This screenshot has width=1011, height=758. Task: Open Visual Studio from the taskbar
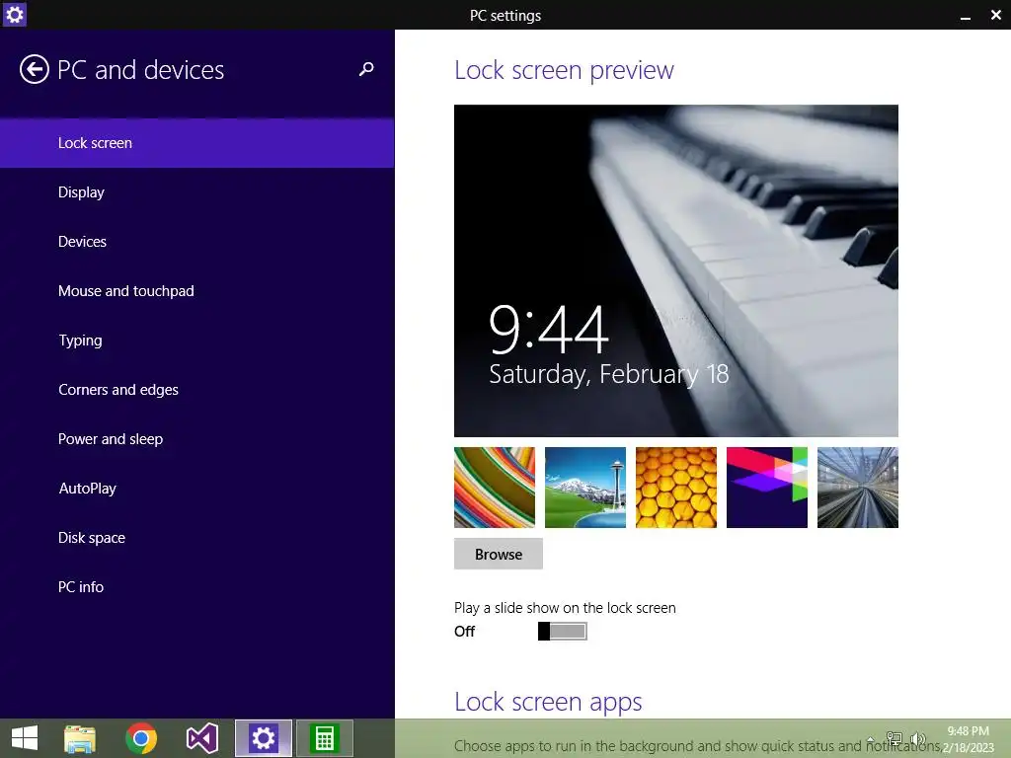201,738
